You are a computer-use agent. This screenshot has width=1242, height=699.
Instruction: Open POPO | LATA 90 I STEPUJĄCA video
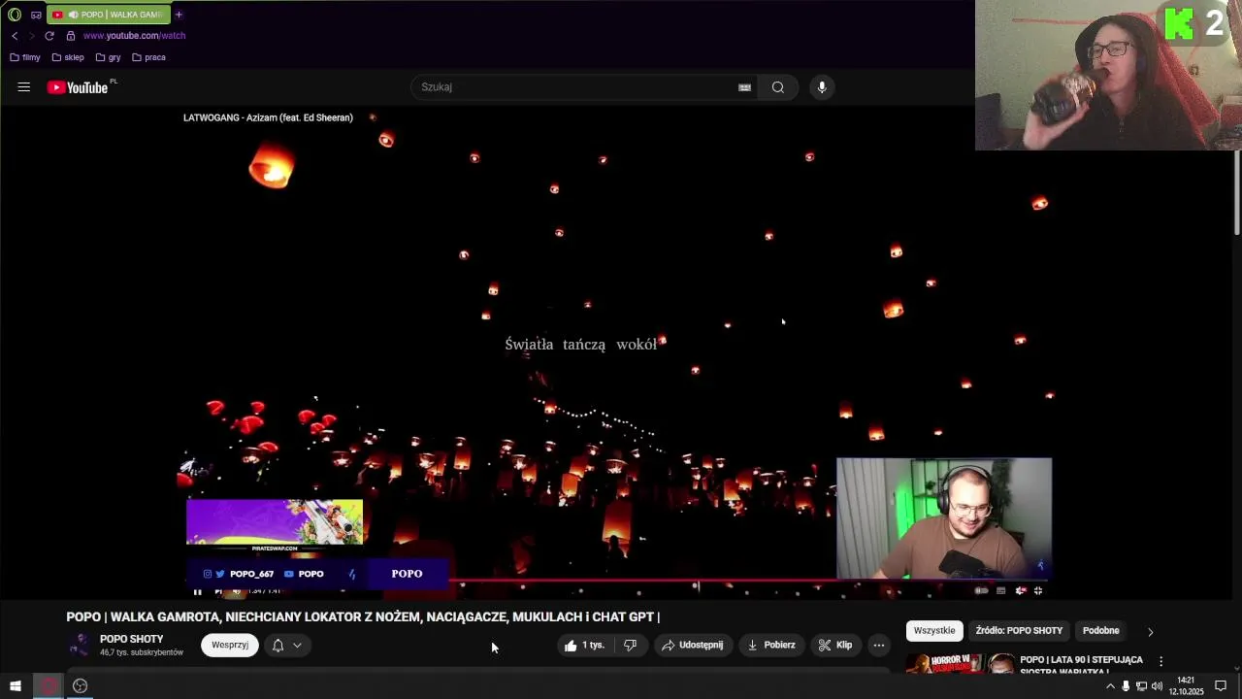click(x=1081, y=665)
